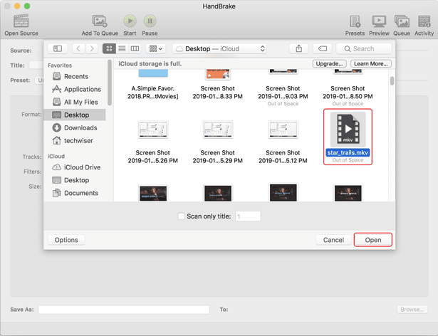Image resolution: width=438 pixels, height=336 pixels.
Task: Select Screen Shot 2019-01...5.26 PM
Action: [153, 142]
